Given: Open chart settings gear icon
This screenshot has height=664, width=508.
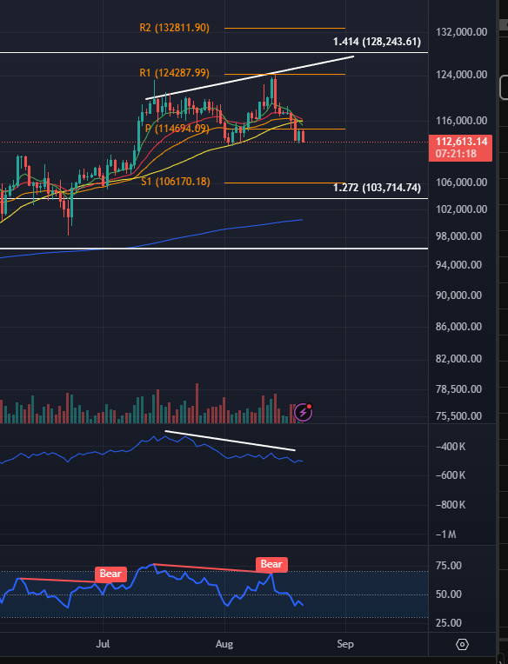Looking at the screenshot, I should [x=462, y=645].
